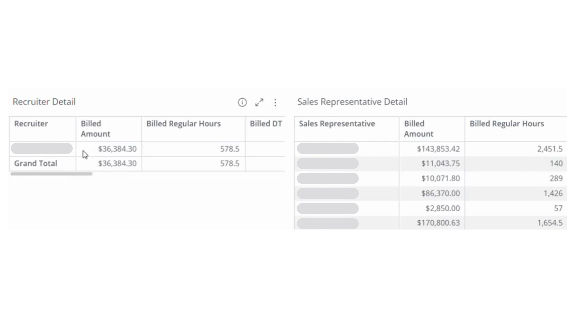Click the info icon on Recruiter Detail
567x319 pixels.
[242, 102]
